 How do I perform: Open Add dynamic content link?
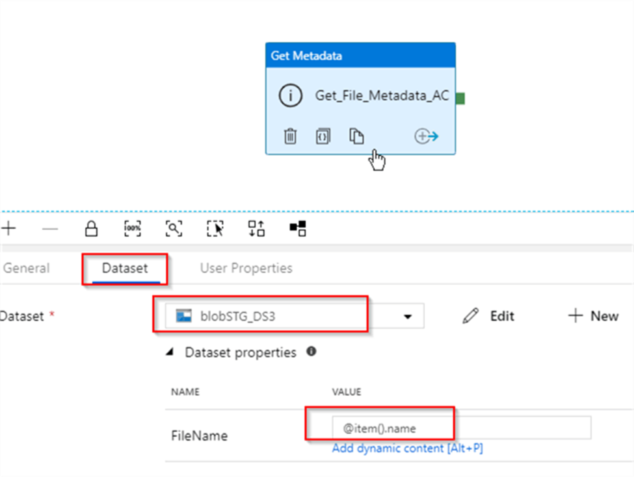pyautogui.click(x=407, y=448)
